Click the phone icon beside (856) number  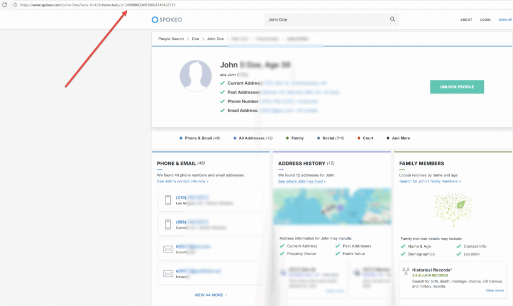[168, 224]
